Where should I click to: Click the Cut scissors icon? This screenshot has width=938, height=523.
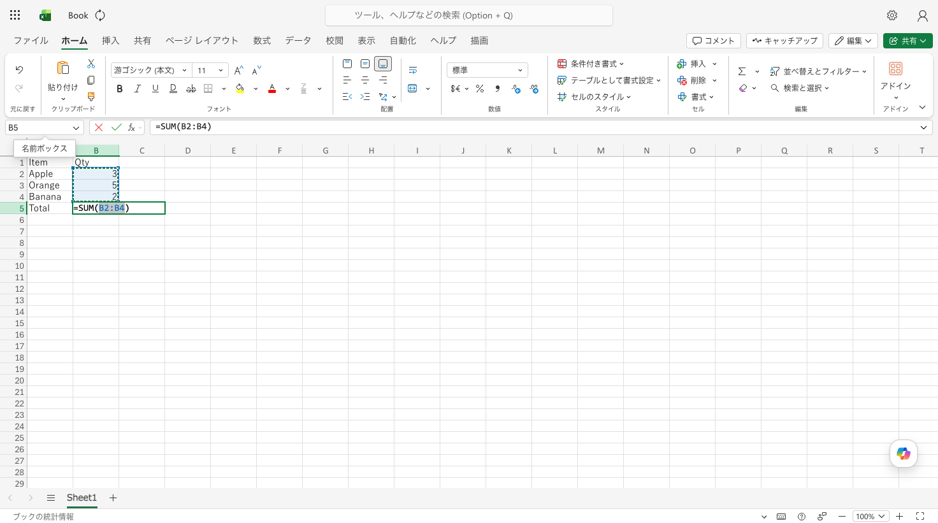coord(91,64)
